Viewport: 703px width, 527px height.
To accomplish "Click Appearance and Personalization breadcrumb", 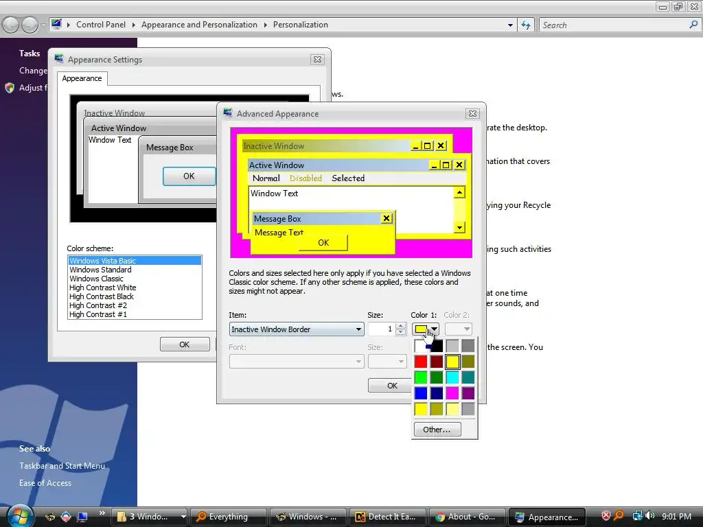I will [x=199, y=25].
